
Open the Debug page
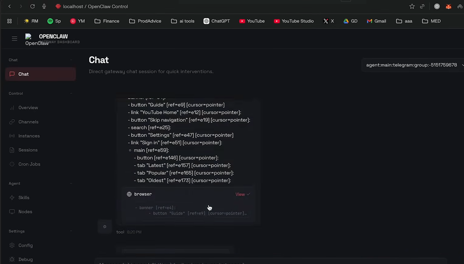(x=40, y=259)
